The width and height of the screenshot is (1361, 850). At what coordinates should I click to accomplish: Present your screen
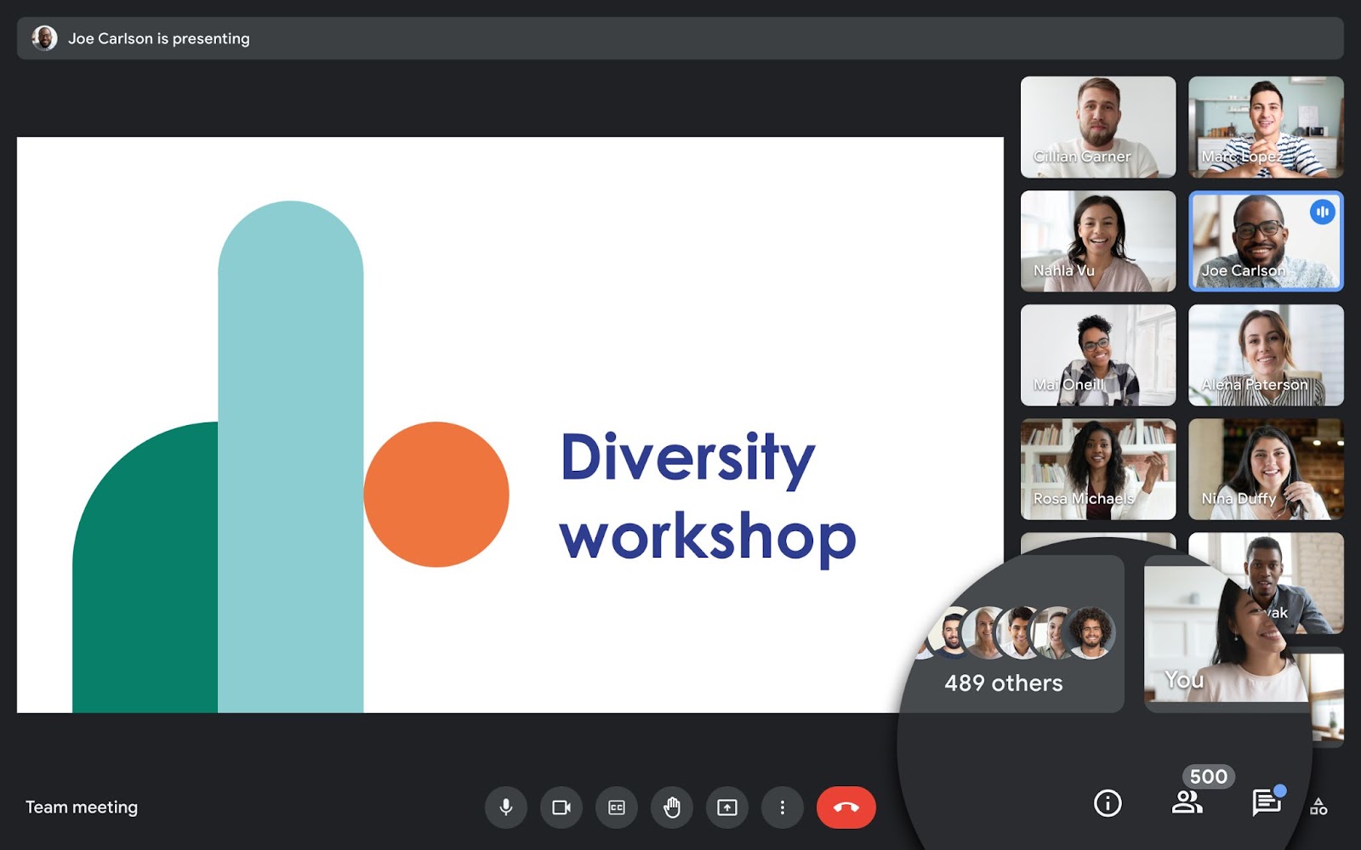pos(727,807)
